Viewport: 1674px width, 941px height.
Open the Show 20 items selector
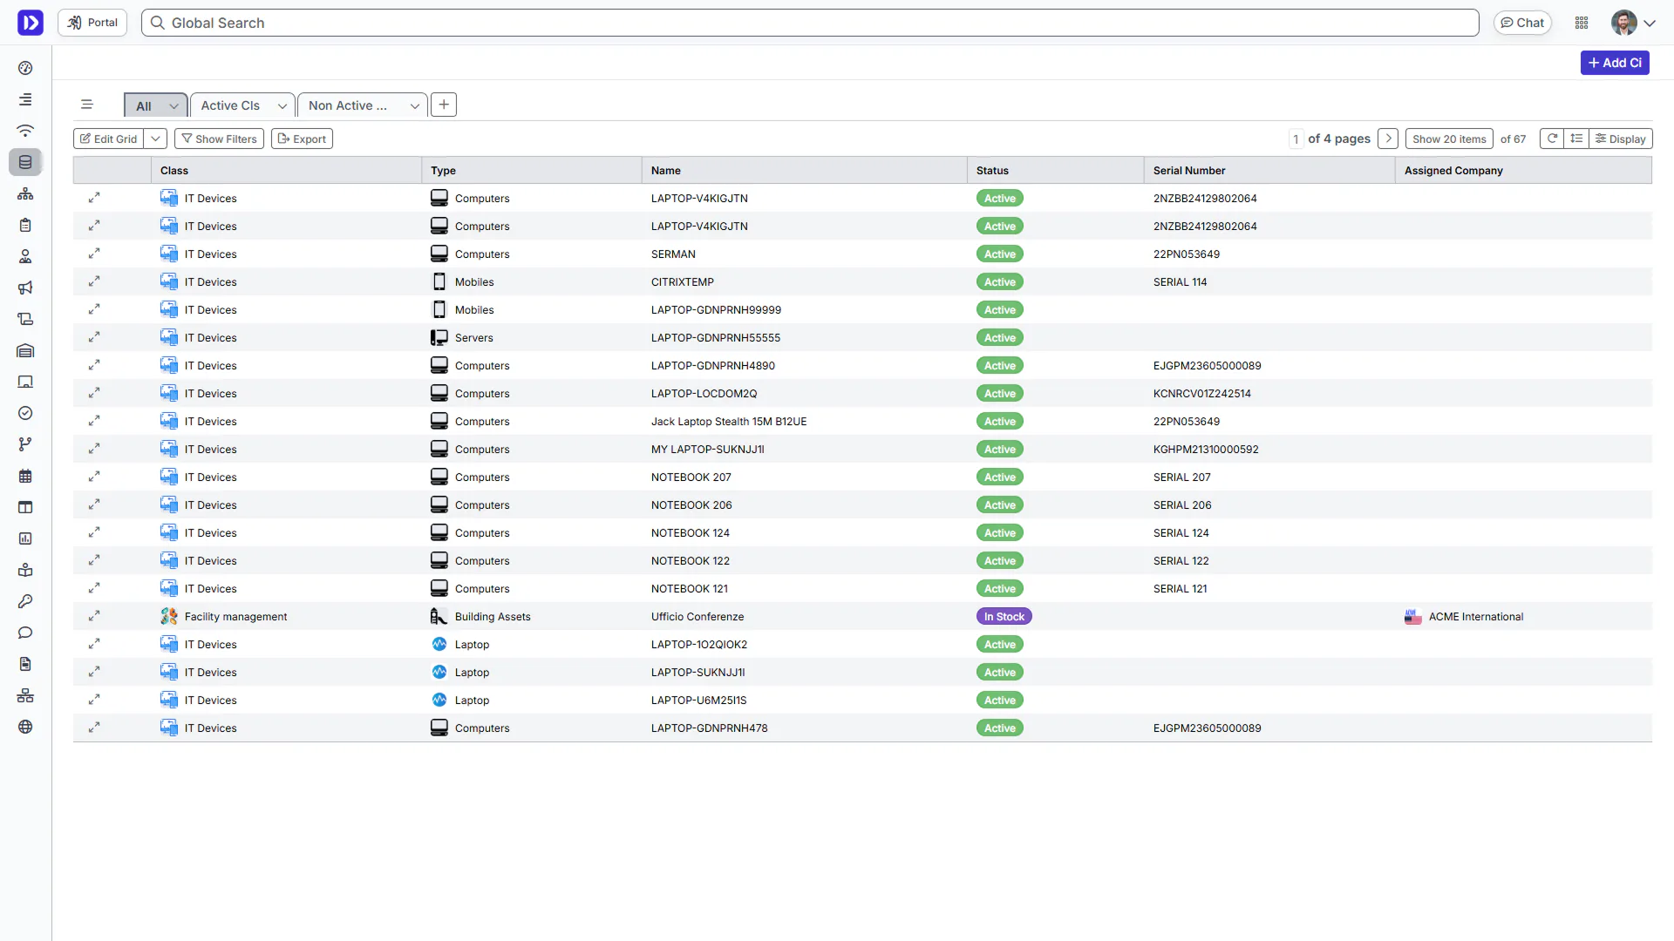tap(1449, 139)
